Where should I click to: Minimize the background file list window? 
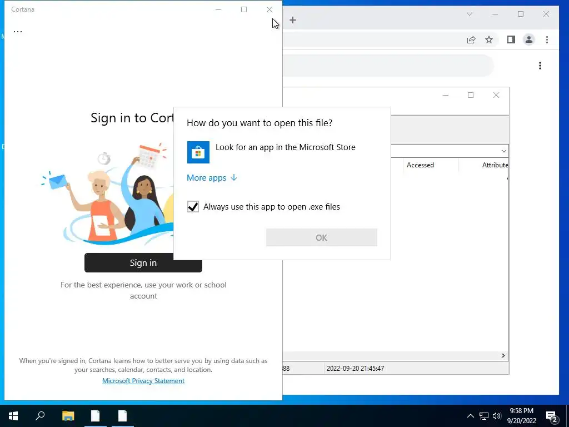pyautogui.click(x=446, y=95)
